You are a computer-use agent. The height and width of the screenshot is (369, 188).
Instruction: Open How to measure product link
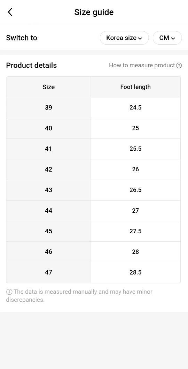[x=142, y=66]
